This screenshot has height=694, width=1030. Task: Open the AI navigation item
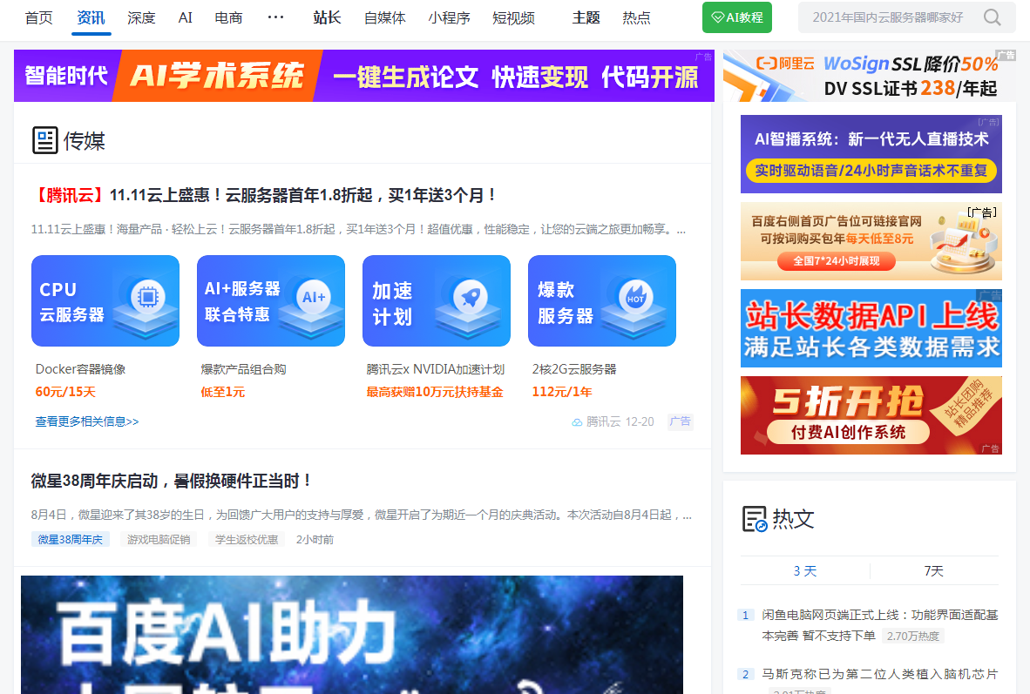tap(186, 17)
